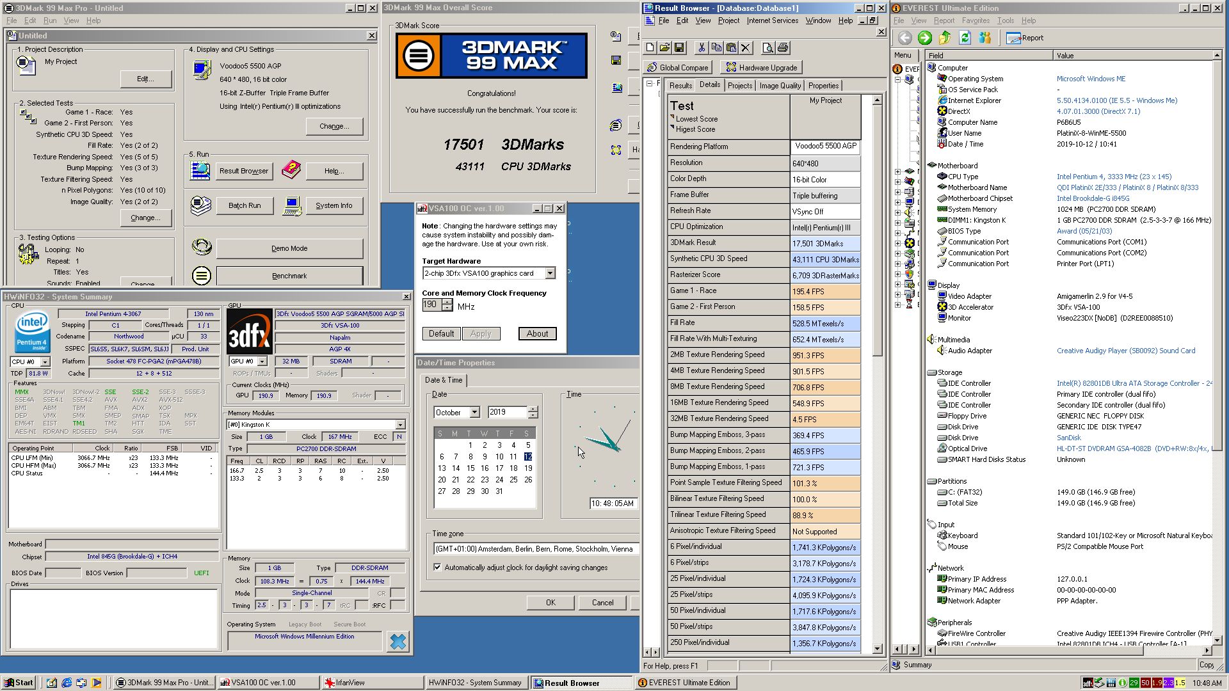Open Internet Services menu in Result Browser
Viewport: 1229px width, 691px height.
[x=772, y=20]
